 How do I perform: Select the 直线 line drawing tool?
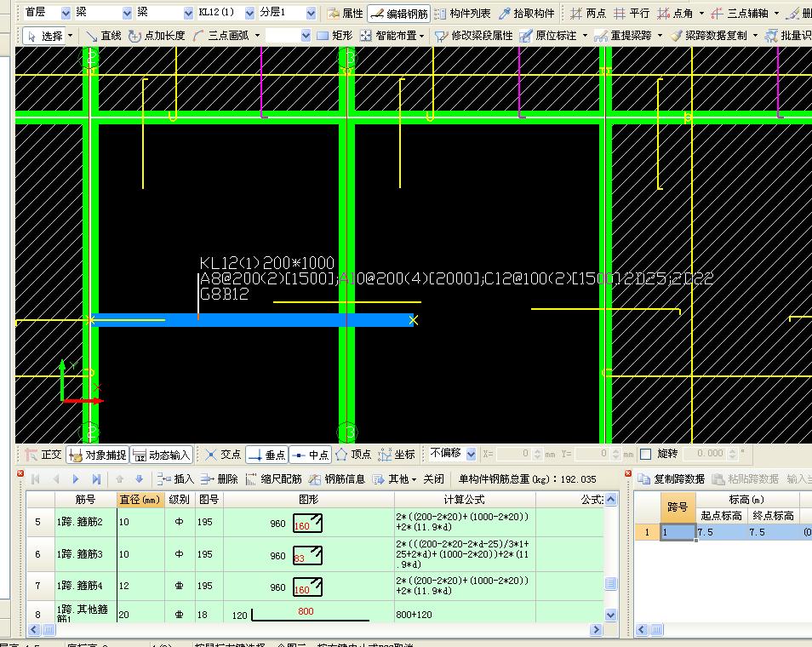[103, 36]
